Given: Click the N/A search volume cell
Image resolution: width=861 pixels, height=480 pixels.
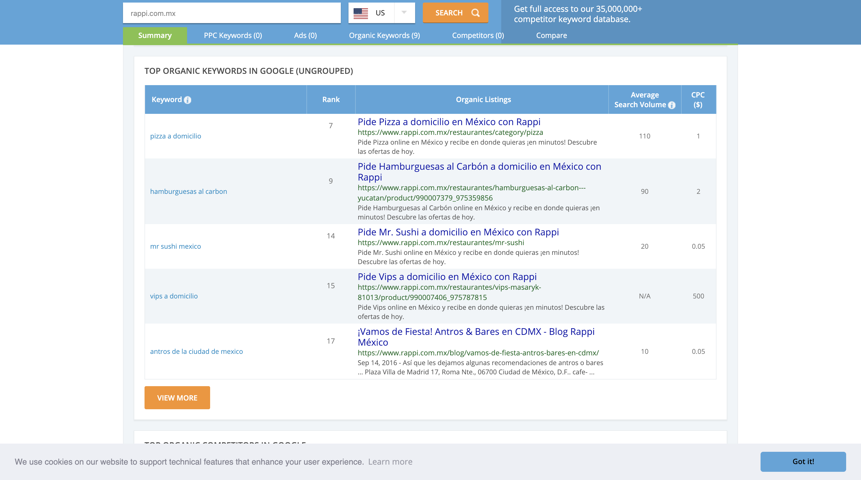Looking at the screenshot, I should click(644, 296).
